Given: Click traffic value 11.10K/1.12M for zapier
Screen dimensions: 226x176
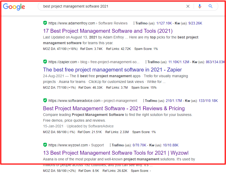Looking at the screenshot, I should pyautogui.click(x=179, y=62).
